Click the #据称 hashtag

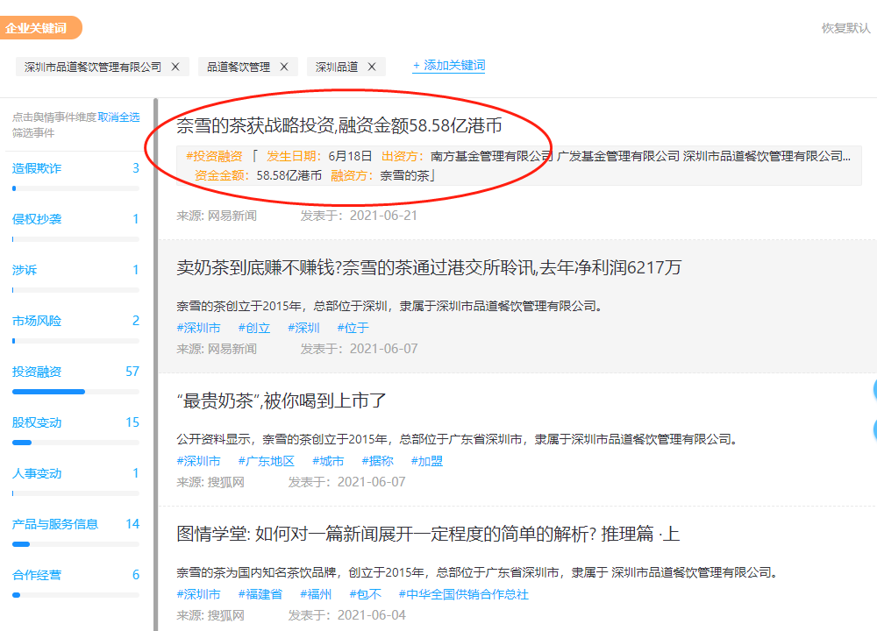point(377,461)
